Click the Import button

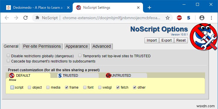coord(152,40)
